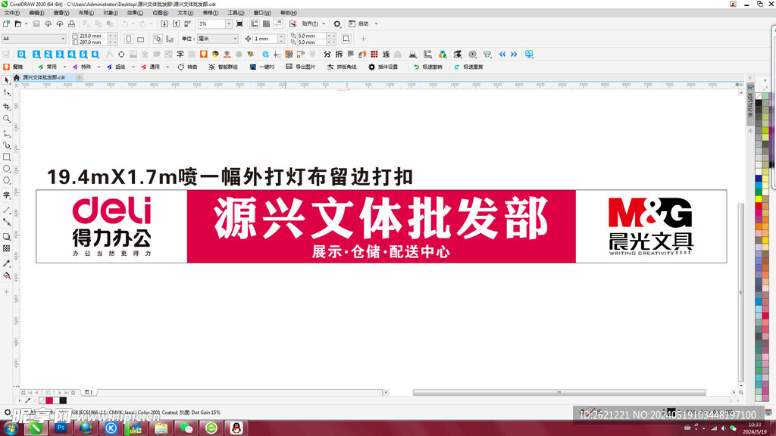
Task: Click the 一键PS button
Action: (x=262, y=67)
